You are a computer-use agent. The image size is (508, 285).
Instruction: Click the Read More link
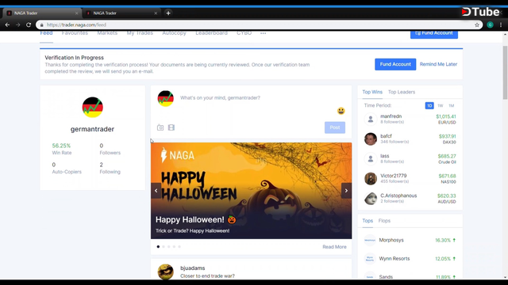click(334, 247)
